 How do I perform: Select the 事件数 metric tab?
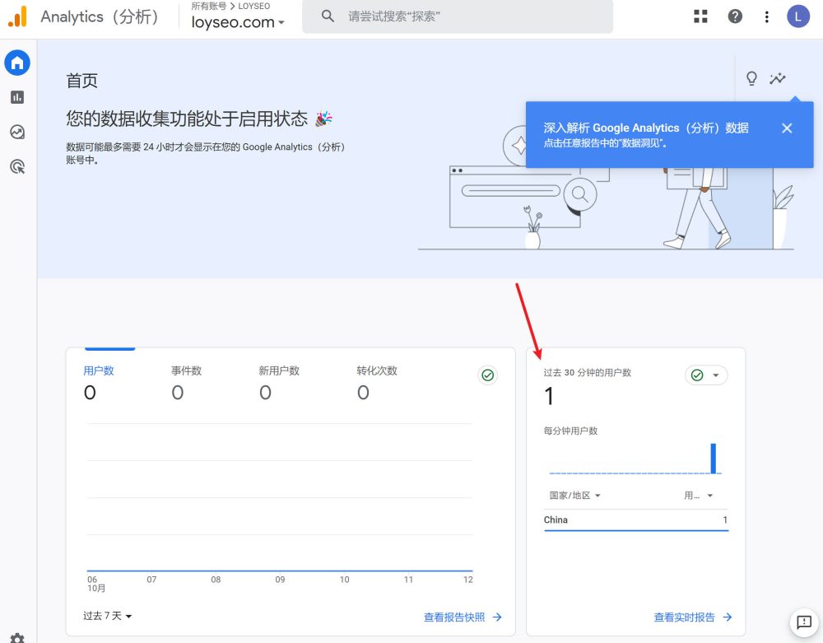coord(186,381)
